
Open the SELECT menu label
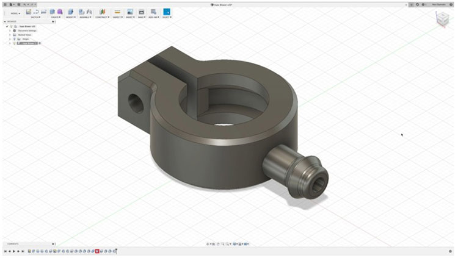167,17
